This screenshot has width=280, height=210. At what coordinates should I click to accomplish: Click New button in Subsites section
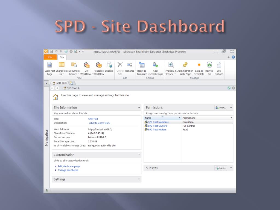[221, 168]
